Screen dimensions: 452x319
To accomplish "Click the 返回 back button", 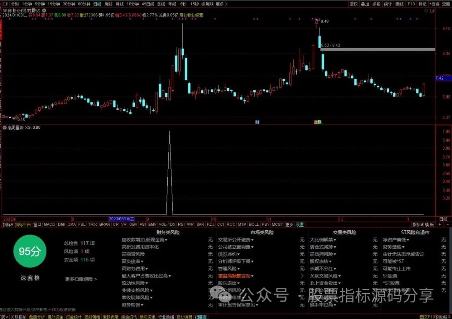I will [446, 4].
